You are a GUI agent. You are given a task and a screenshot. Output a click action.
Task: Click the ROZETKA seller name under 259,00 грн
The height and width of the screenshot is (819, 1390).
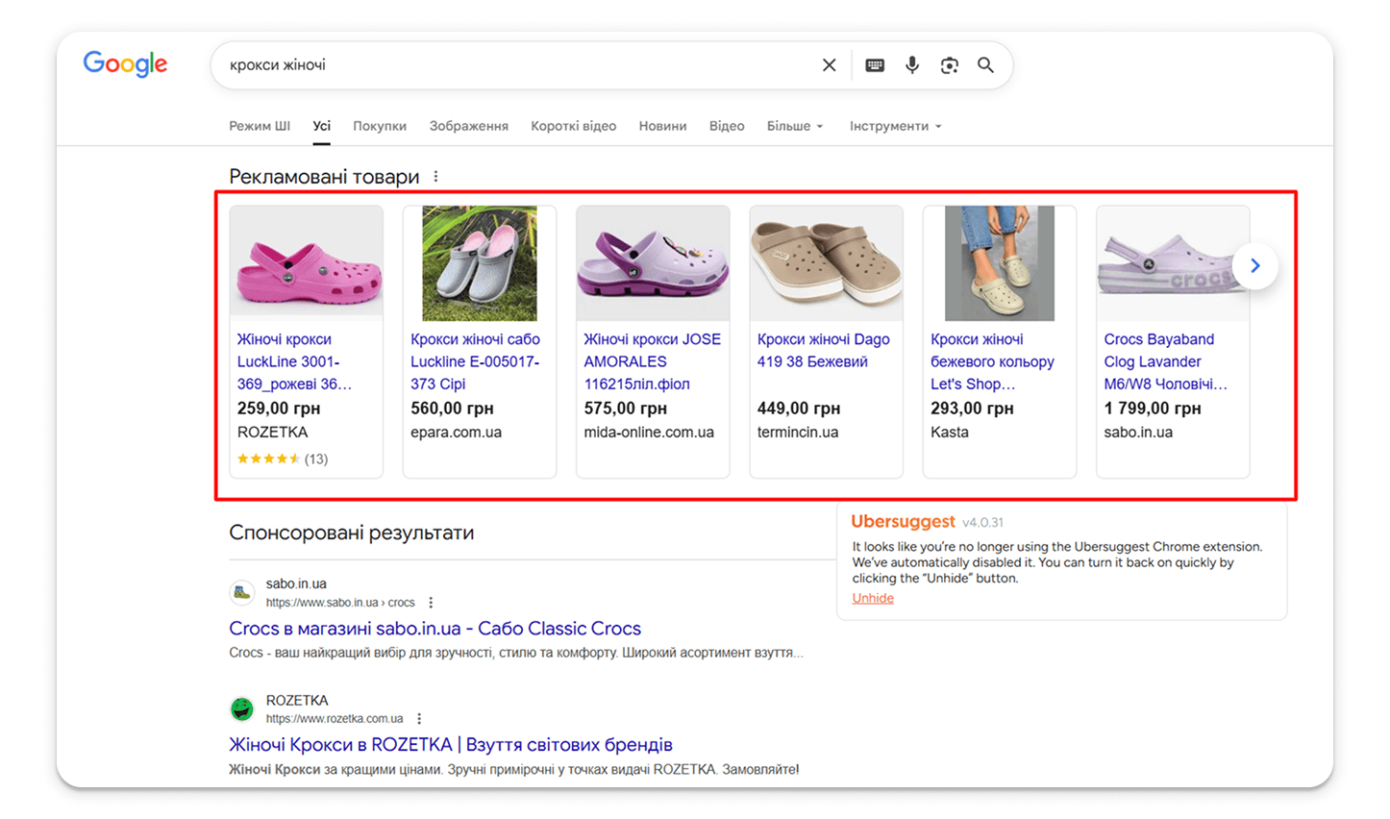pyautogui.click(x=273, y=433)
